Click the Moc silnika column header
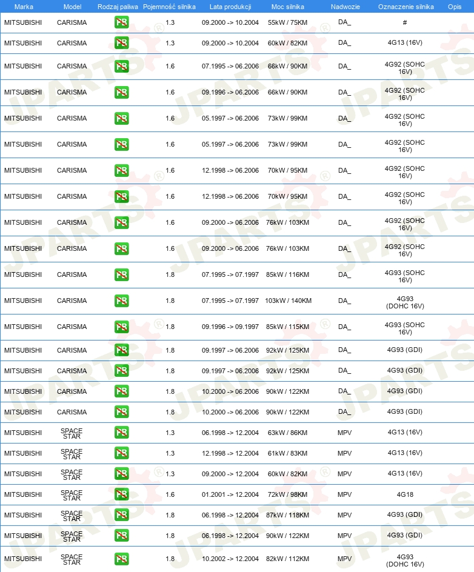474x572 pixels. tap(287, 7)
